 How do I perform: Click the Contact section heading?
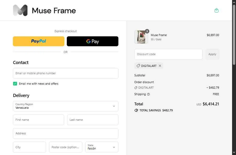pyautogui.click(x=21, y=62)
